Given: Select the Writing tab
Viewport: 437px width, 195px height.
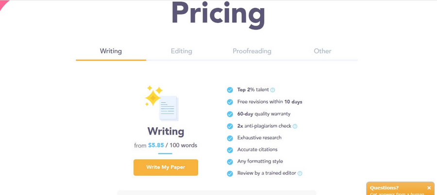Looking at the screenshot, I should point(111,51).
